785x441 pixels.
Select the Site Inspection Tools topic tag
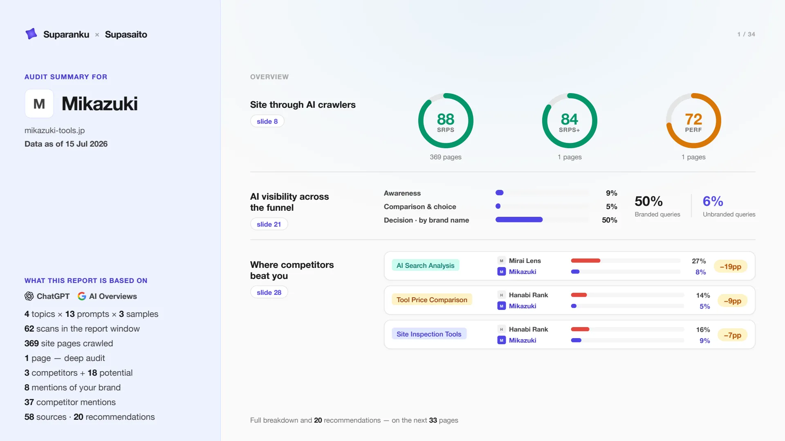429,334
